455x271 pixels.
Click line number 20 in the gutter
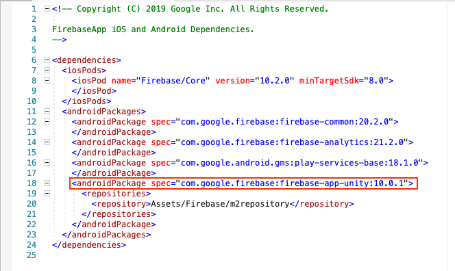tap(32, 204)
